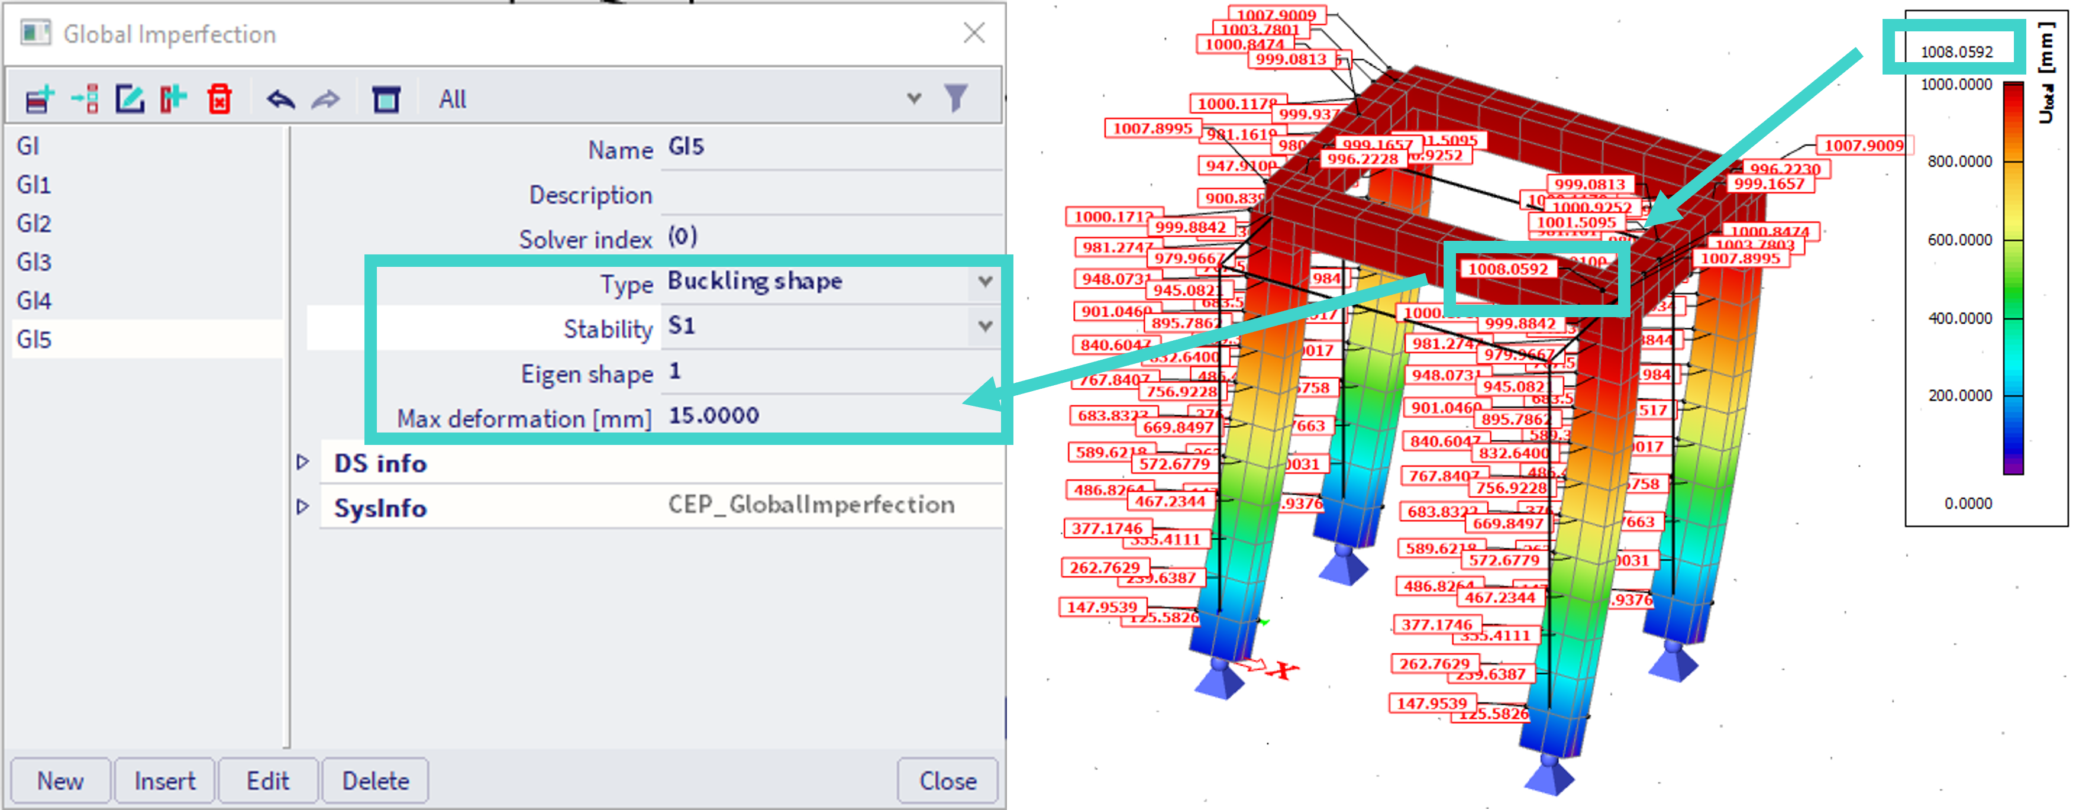Click the red delete trash icon
The height and width of the screenshot is (810, 2076).
coord(219,99)
